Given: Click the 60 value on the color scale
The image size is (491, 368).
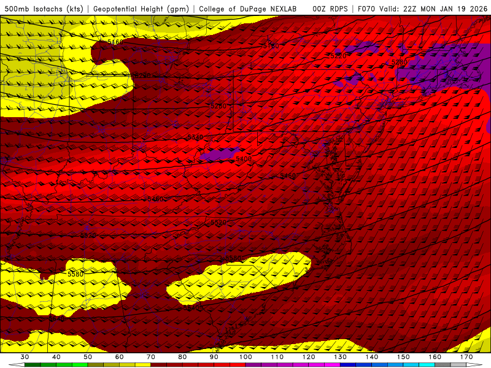Looking at the screenshot, I should (x=119, y=357).
